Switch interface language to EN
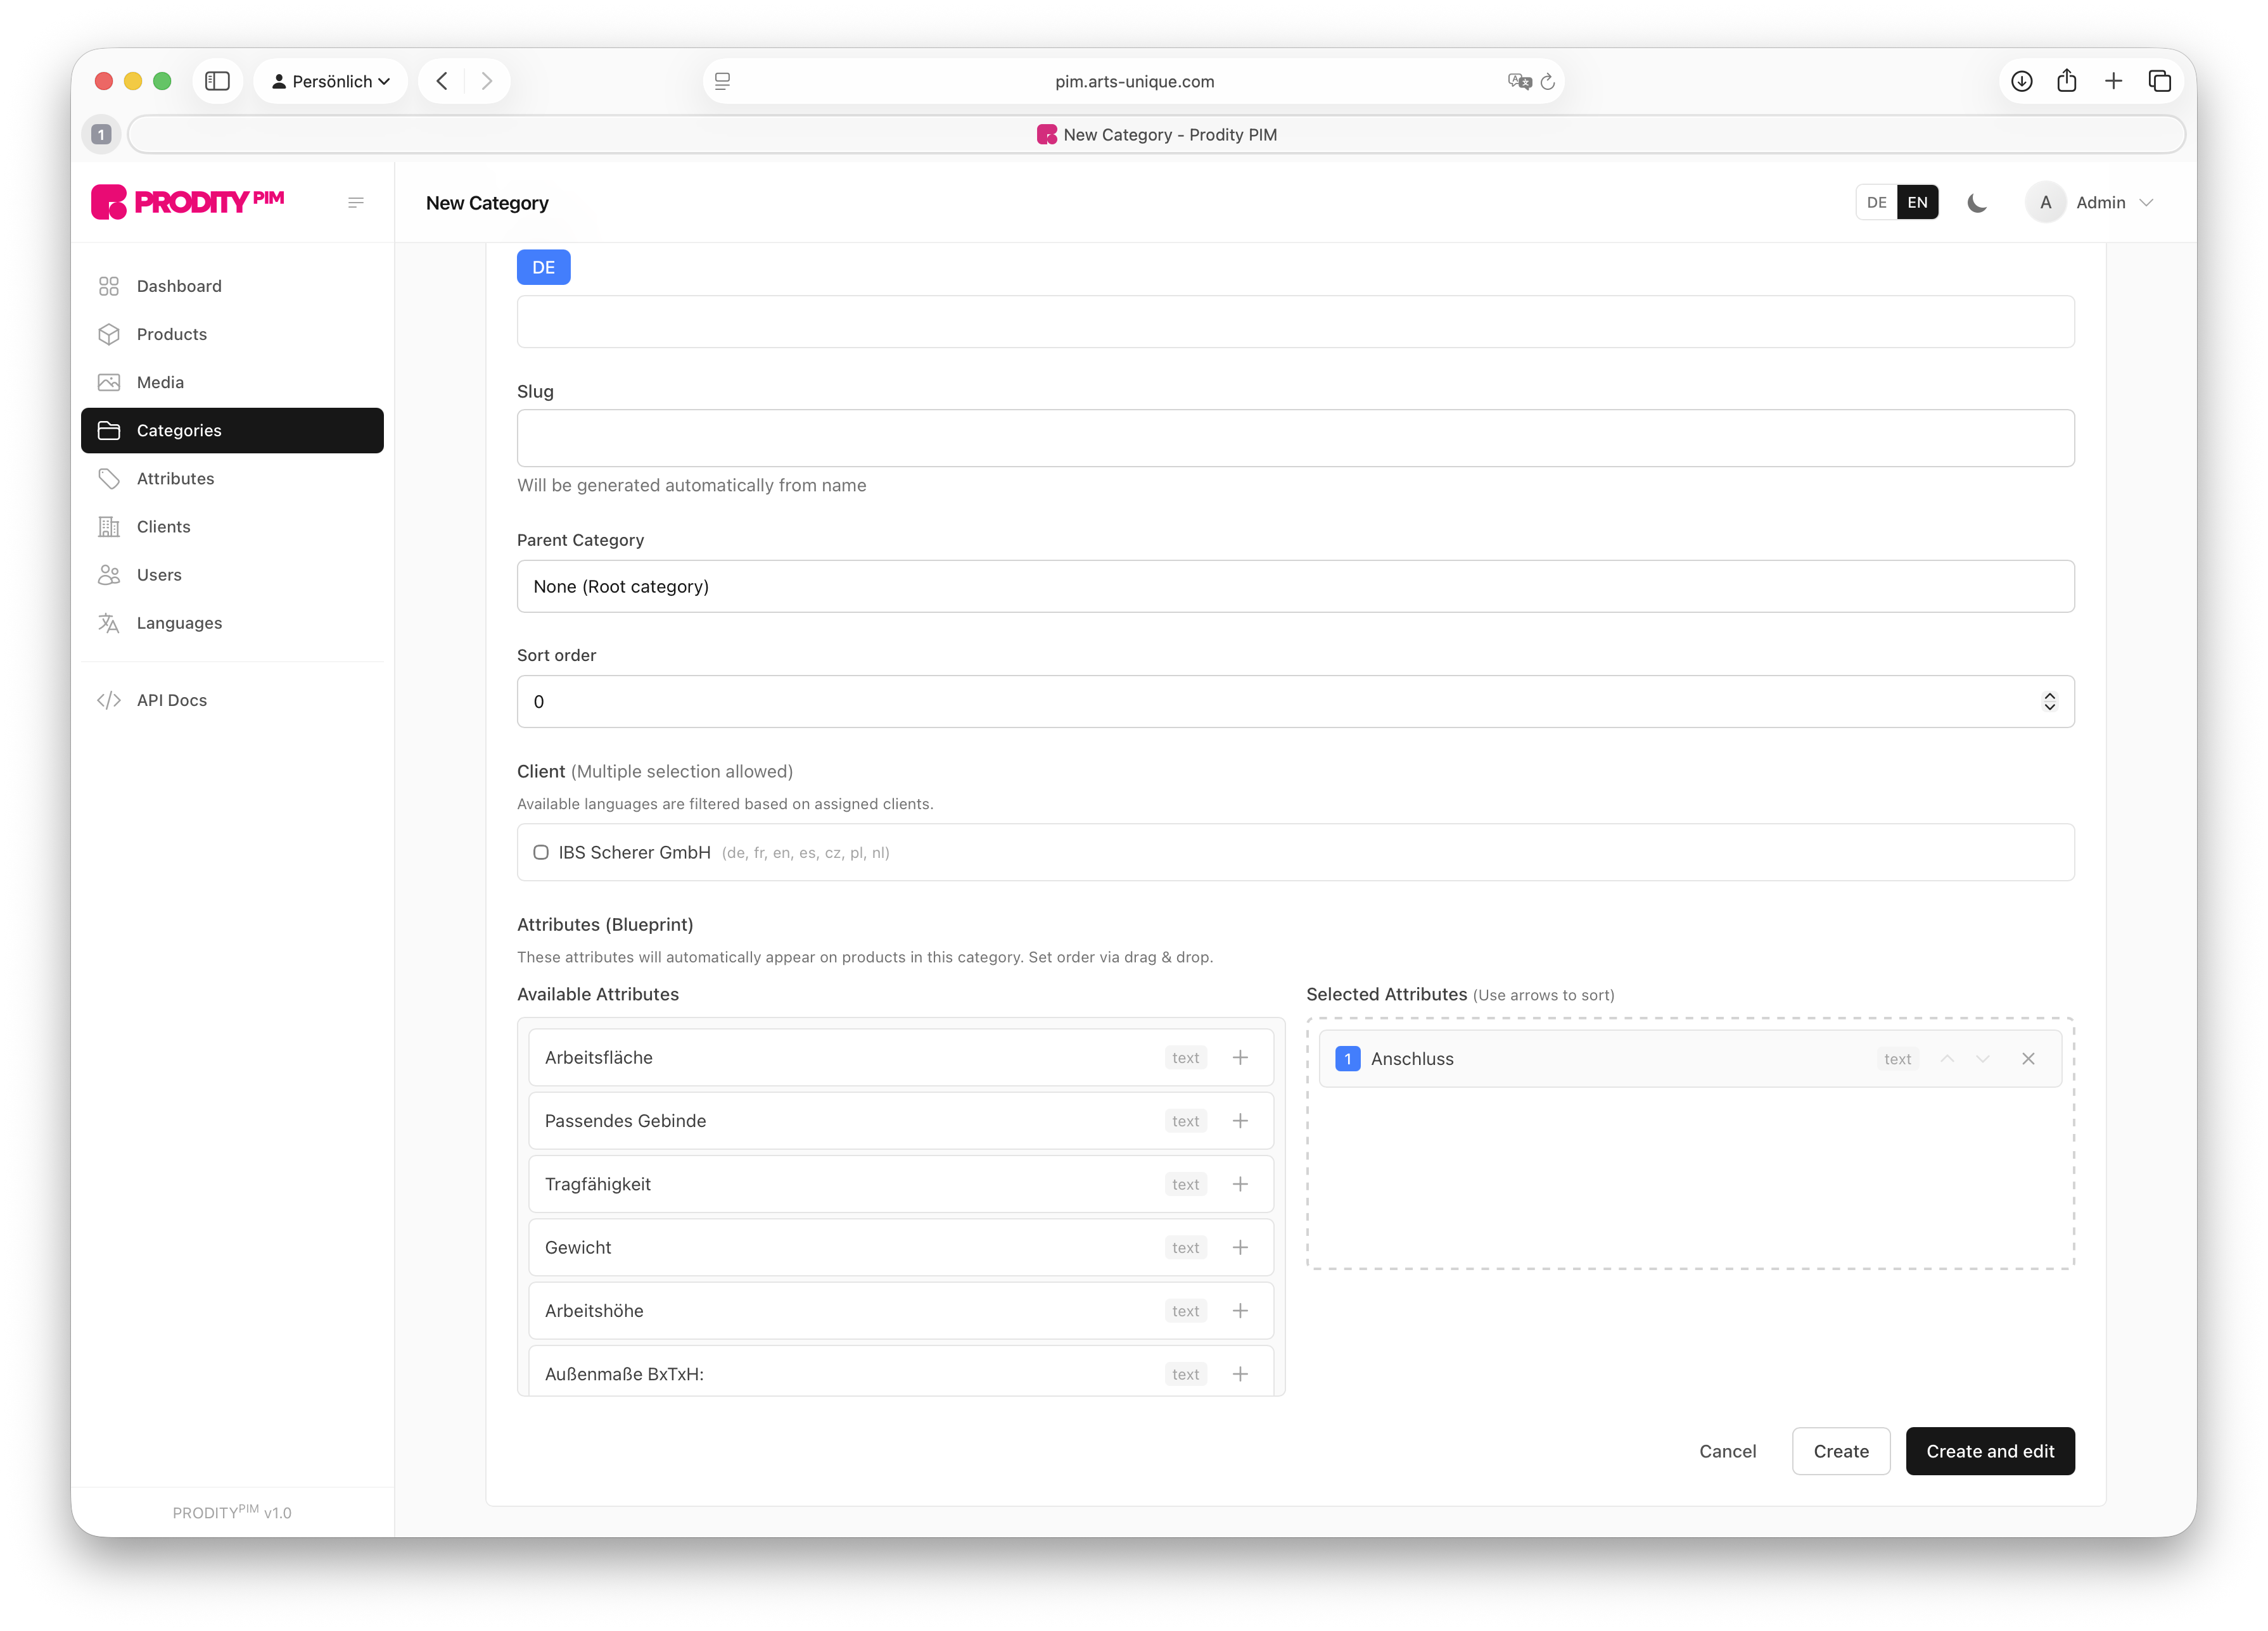The width and height of the screenshot is (2268, 1631). [x=1917, y=203]
